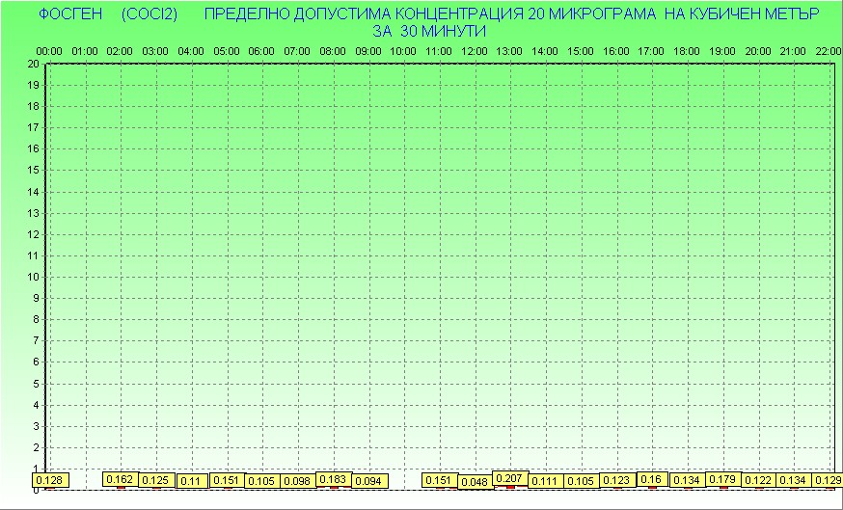The width and height of the screenshot is (843, 510).
Task: Select the 0.179 value label
Action: click(722, 479)
